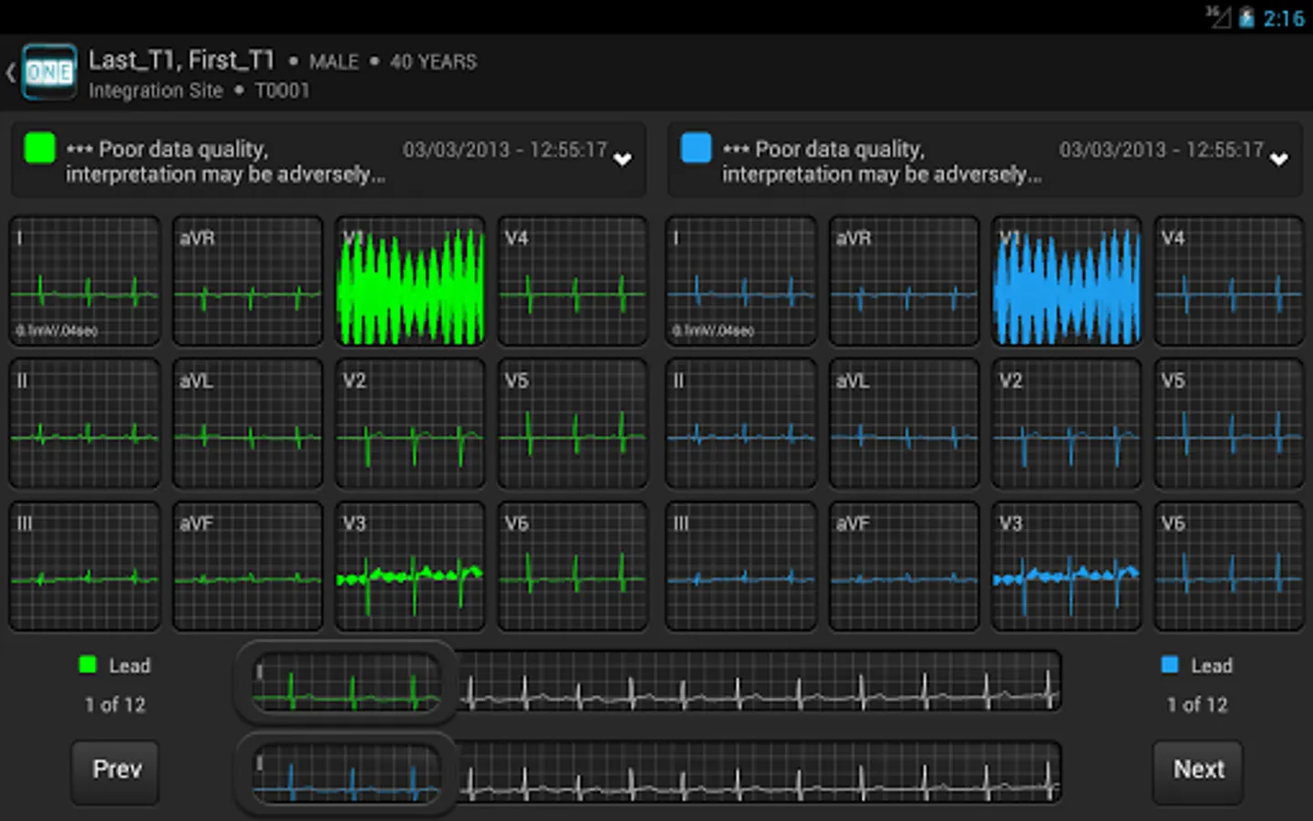Image resolution: width=1313 pixels, height=821 pixels.
Task: Tap the ONE app logo icon
Action: [x=49, y=73]
